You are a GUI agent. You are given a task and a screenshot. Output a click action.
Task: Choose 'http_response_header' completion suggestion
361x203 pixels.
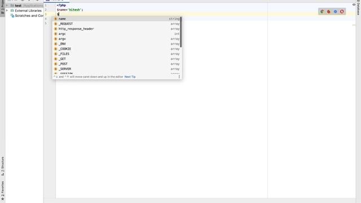pos(117,29)
